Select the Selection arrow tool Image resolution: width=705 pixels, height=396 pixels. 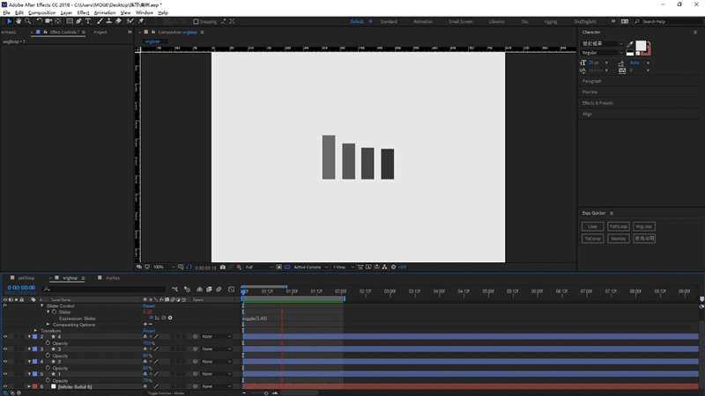(x=9, y=21)
